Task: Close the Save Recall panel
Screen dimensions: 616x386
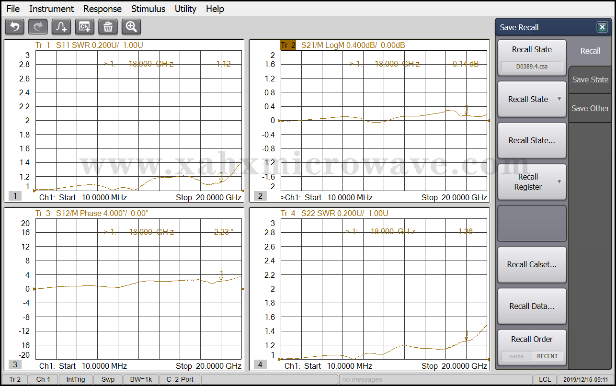Action: [603, 27]
